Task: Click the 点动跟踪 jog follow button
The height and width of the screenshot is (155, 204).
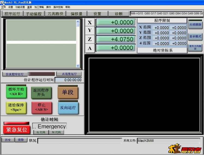Action: (195, 25)
